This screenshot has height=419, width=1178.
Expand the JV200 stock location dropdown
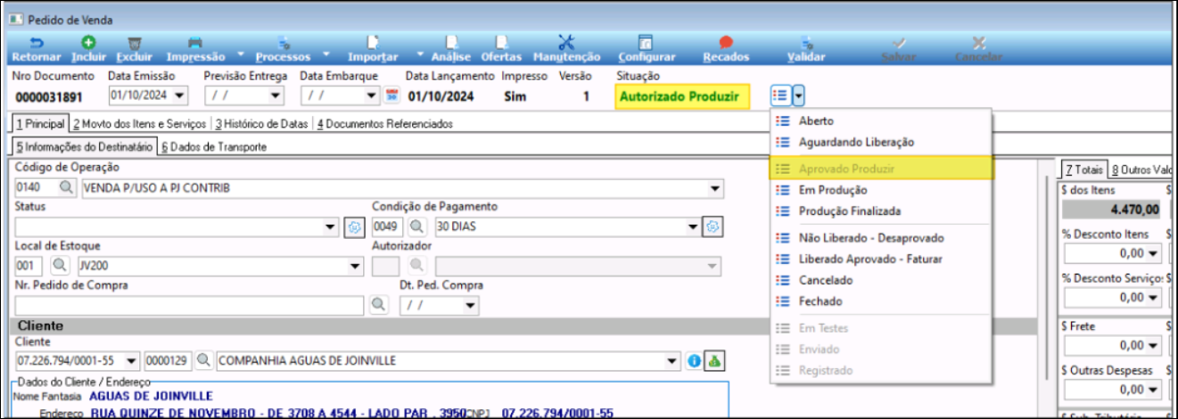tap(355, 266)
